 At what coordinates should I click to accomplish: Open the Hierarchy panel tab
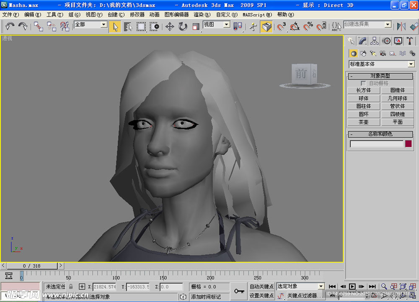[375, 41]
